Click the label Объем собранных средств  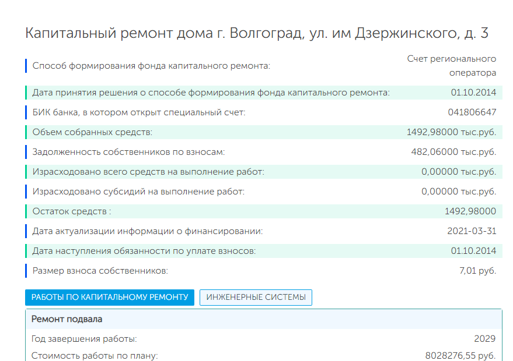click(x=92, y=132)
